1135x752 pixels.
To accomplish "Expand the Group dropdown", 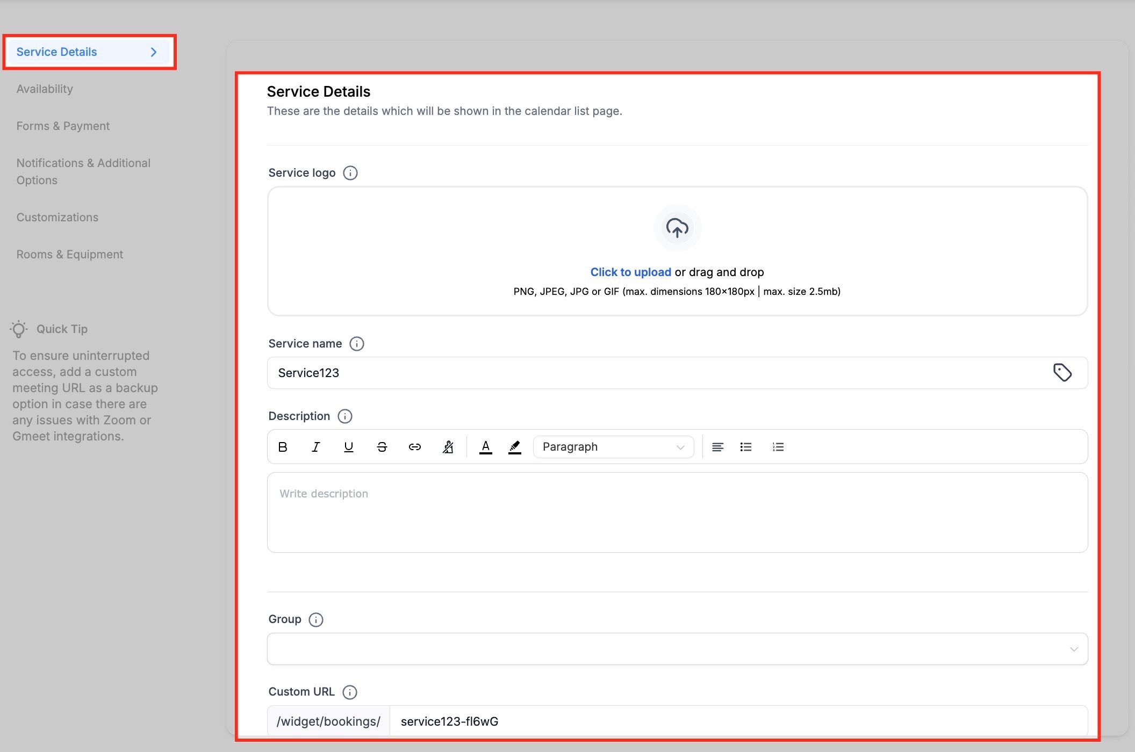I will coord(677,649).
